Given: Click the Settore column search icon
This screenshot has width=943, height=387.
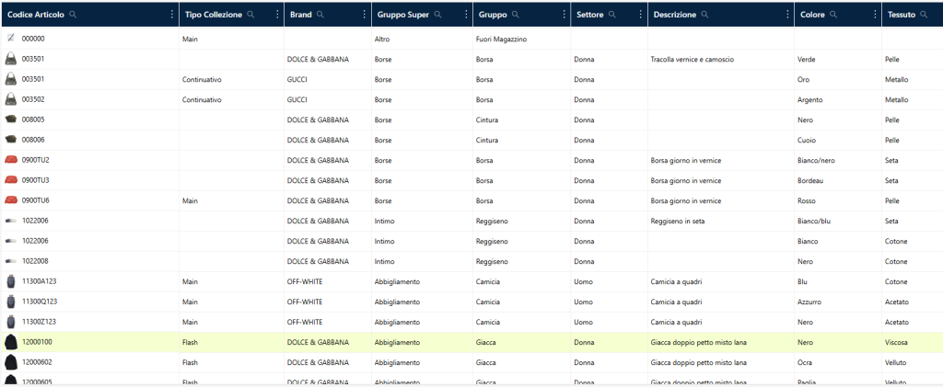Looking at the screenshot, I should [613, 15].
